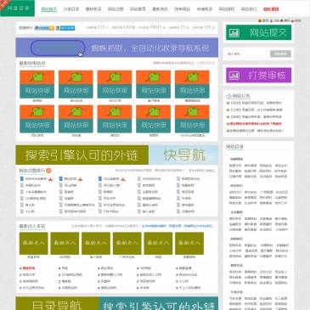Open the blue 蜘蛛抓取 spider banner

pyautogui.click(x=117, y=48)
